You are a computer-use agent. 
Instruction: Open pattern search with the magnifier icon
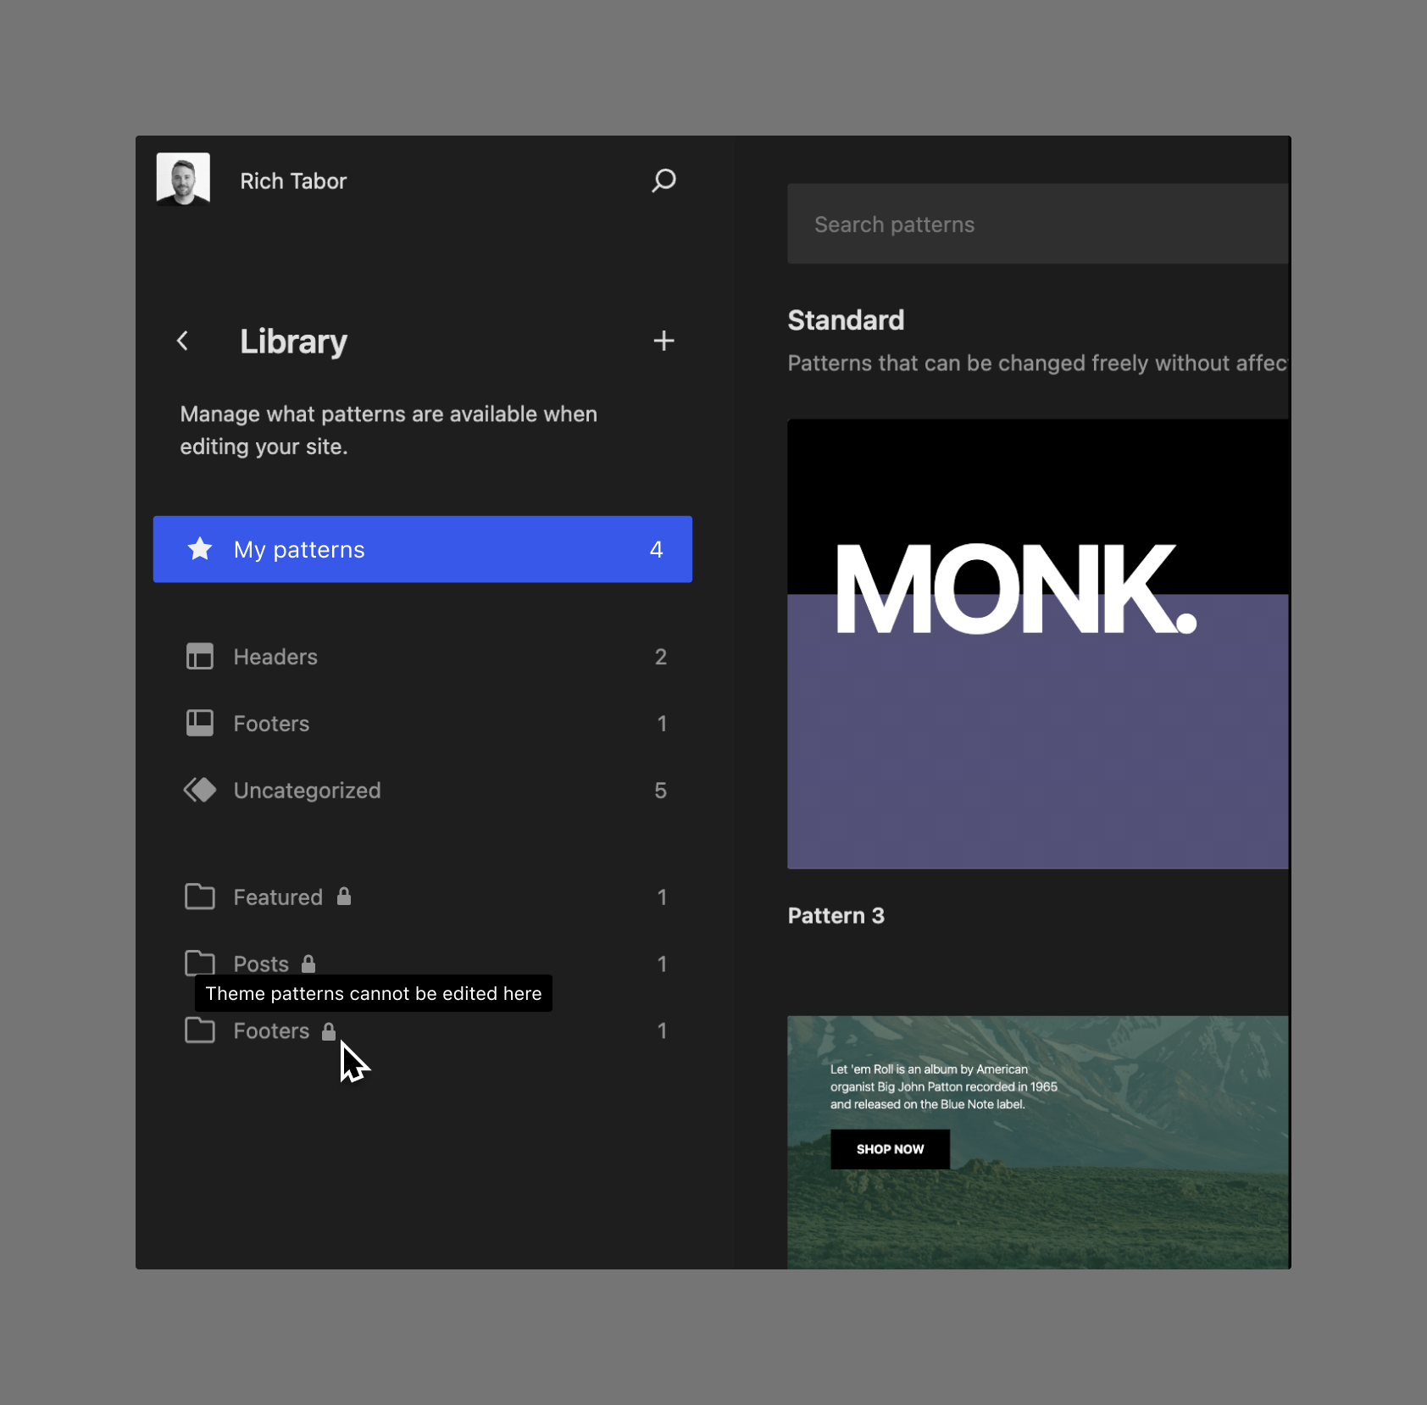(664, 180)
